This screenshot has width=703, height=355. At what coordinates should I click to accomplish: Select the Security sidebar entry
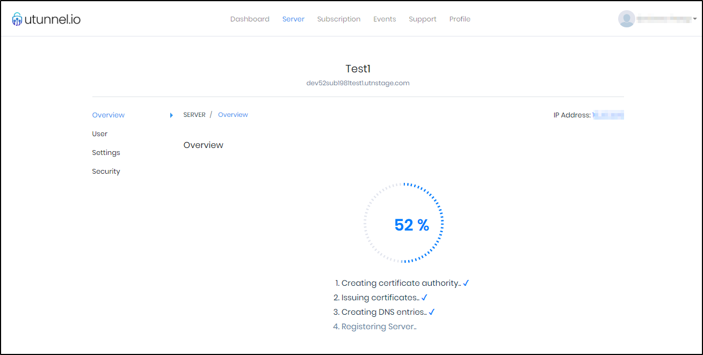click(106, 171)
